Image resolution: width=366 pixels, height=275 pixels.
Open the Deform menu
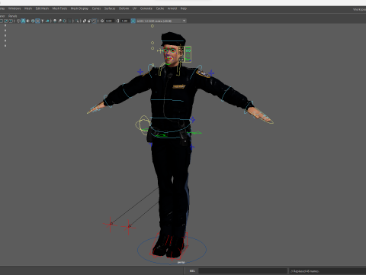[x=124, y=8]
